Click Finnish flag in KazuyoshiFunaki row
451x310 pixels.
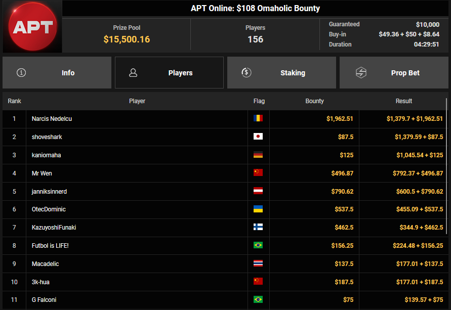tap(258, 228)
